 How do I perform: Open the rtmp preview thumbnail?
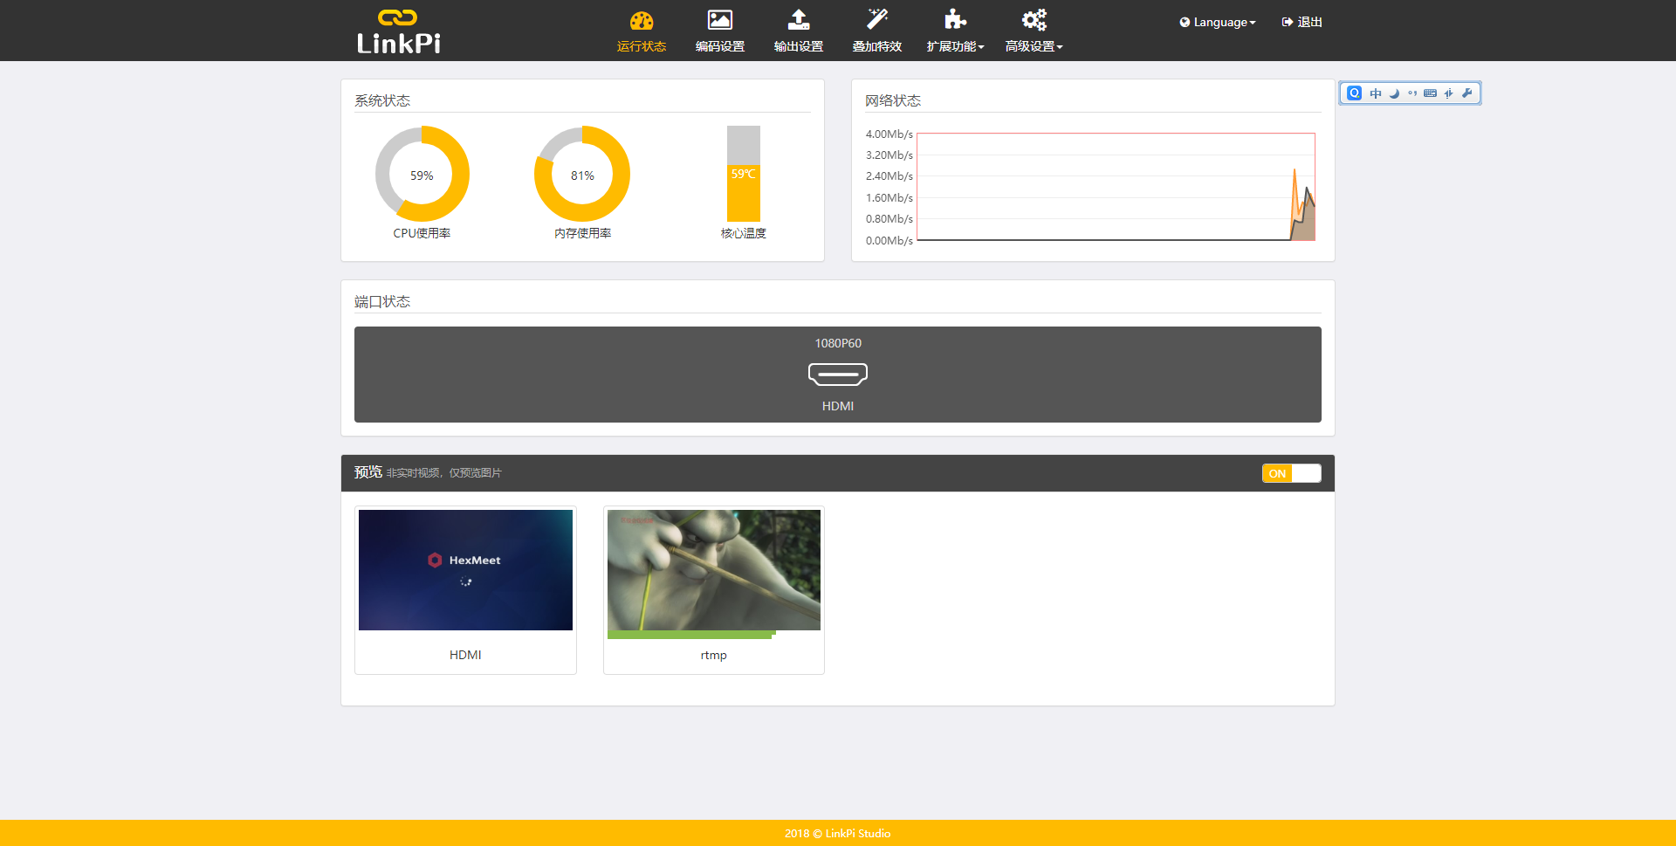tap(714, 570)
